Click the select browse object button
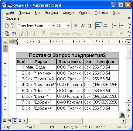Image resolution: width=133 pixels, height=131 pixels. [x=128, y=110]
